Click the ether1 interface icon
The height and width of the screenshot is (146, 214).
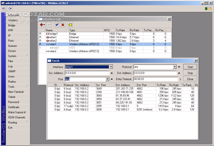48,37
